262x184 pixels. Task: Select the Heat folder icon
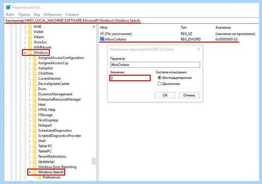tap(34, 105)
